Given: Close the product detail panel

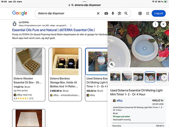Looking at the screenshot, I should 163,24.
